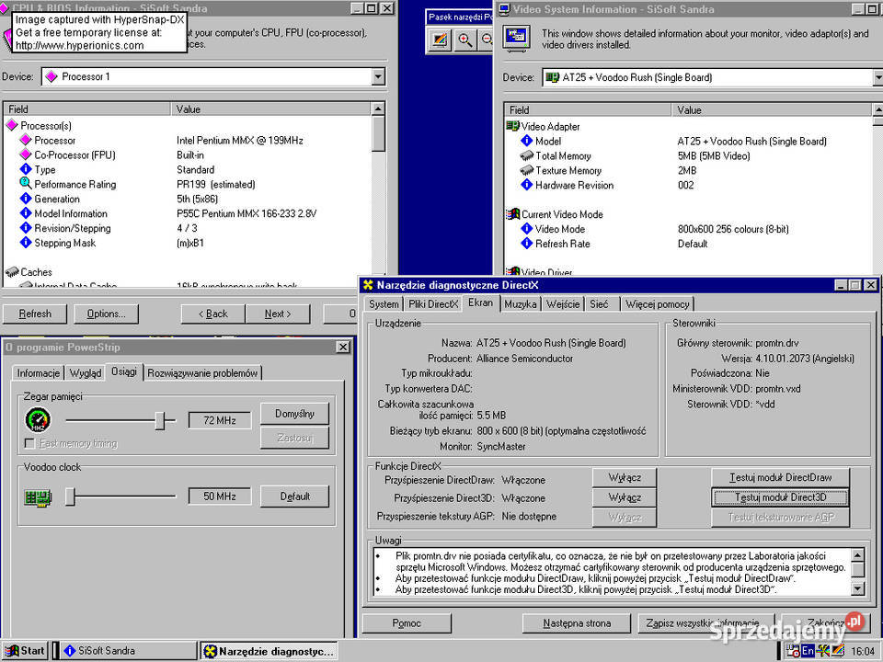The image size is (883, 662).
Task: Click the Texture Memory chip icon
Action: 526,170
